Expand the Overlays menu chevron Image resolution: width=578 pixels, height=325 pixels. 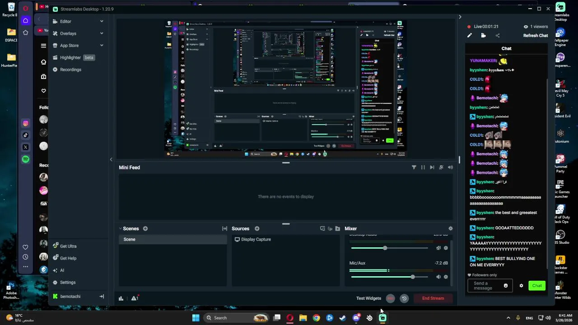tap(102, 33)
